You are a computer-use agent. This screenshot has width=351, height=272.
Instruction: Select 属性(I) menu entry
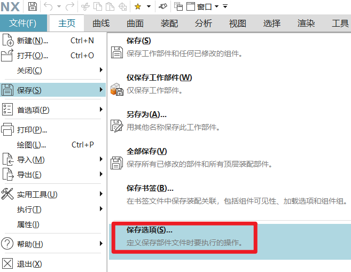click(x=53, y=224)
